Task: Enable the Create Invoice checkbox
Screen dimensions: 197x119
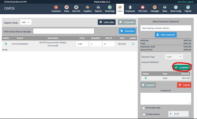Action: 144,114
